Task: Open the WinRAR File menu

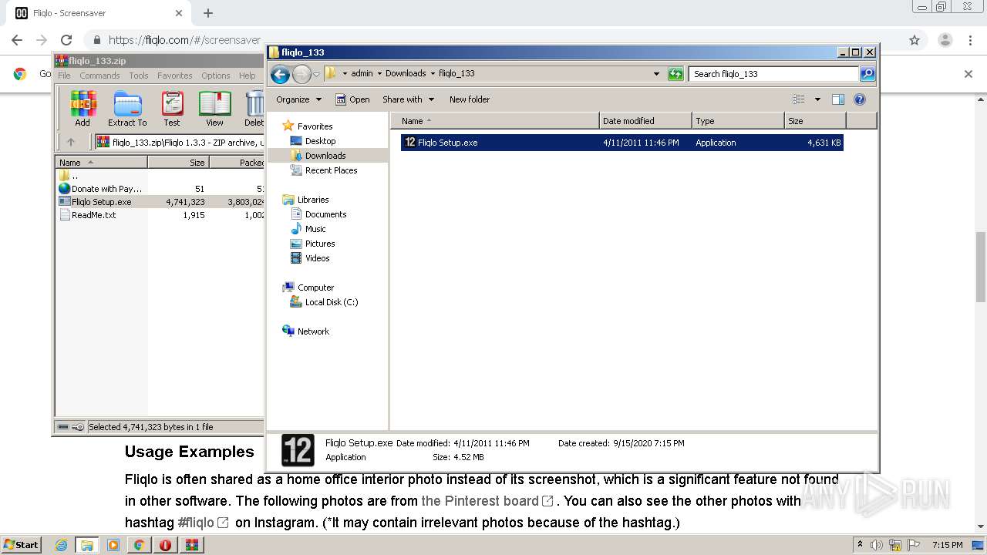Action: point(64,76)
